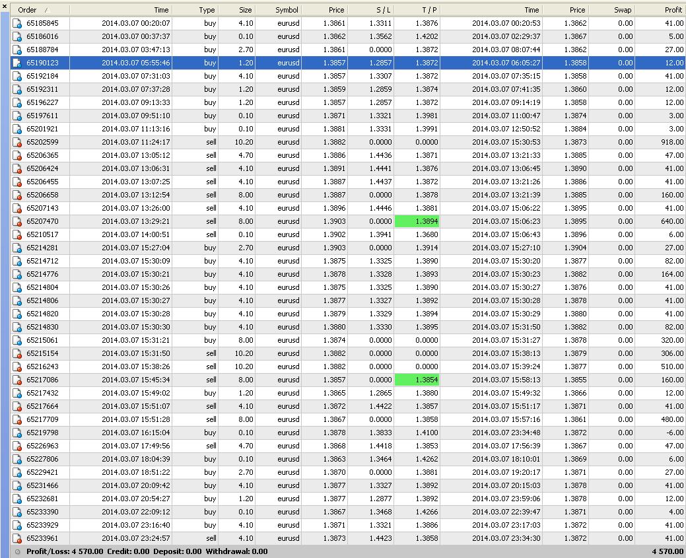This screenshot has width=686, height=558.
Task: Click close time 2014.03.07 23:59:06
Action: tap(506, 499)
